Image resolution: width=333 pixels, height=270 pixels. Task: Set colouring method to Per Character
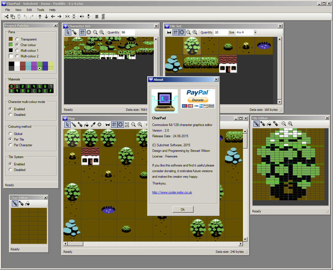click(x=10, y=145)
